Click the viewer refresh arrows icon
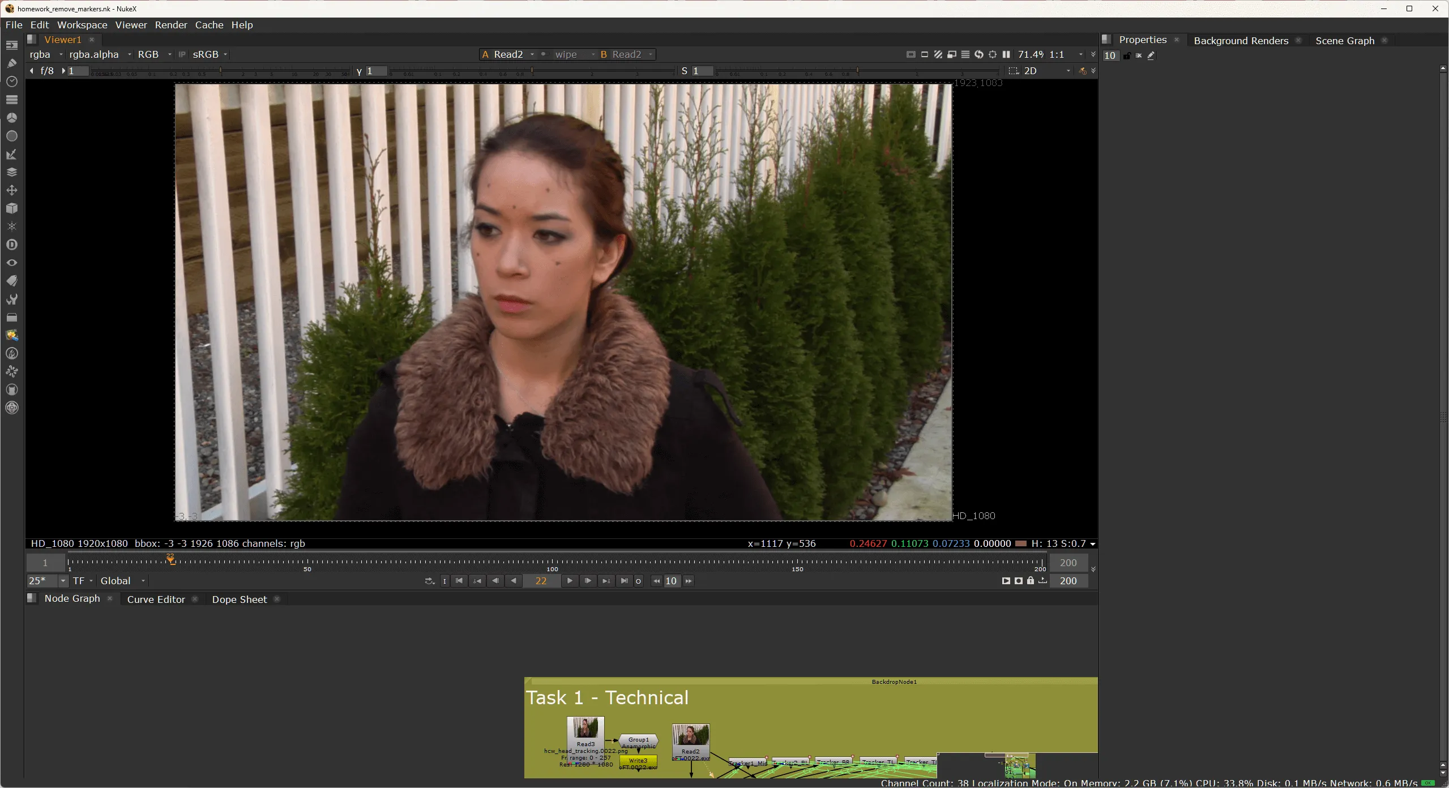 pos(978,54)
